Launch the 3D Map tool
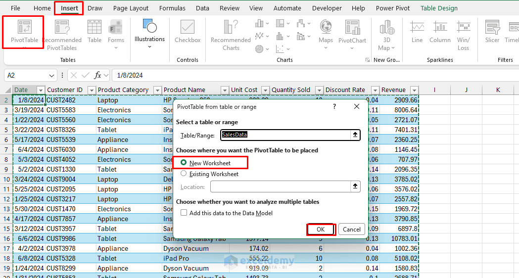The height and width of the screenshot is (278, 519). 386,35
